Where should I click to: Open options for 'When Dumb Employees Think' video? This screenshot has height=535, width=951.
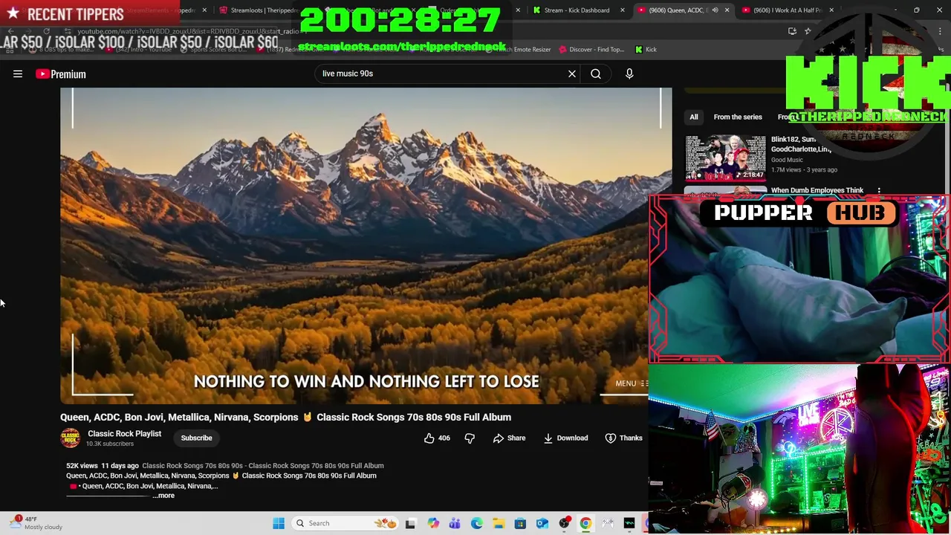click(879, 191)
